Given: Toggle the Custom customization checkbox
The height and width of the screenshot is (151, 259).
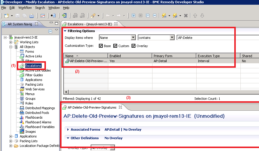Looking at the screenshot, I should click(115, 46).
